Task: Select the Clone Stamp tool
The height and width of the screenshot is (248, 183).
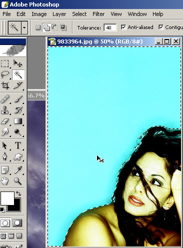Action: 5,110
